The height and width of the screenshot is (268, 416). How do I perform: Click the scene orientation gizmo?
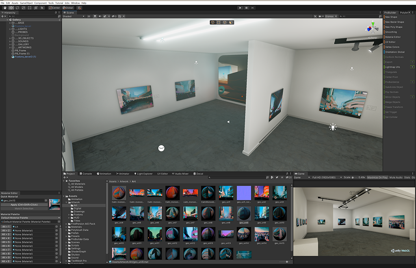pyautogui.click(x=373, y=27)
